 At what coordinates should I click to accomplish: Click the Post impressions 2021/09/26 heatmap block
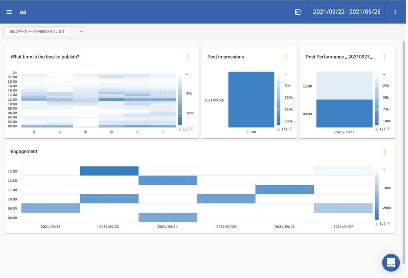click(x=251, y=99)
